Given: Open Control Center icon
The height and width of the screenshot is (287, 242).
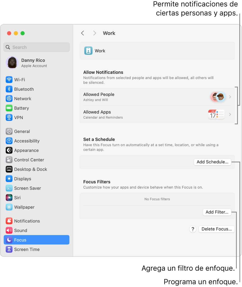Looking at the screenshot, I should click(9, 160).
